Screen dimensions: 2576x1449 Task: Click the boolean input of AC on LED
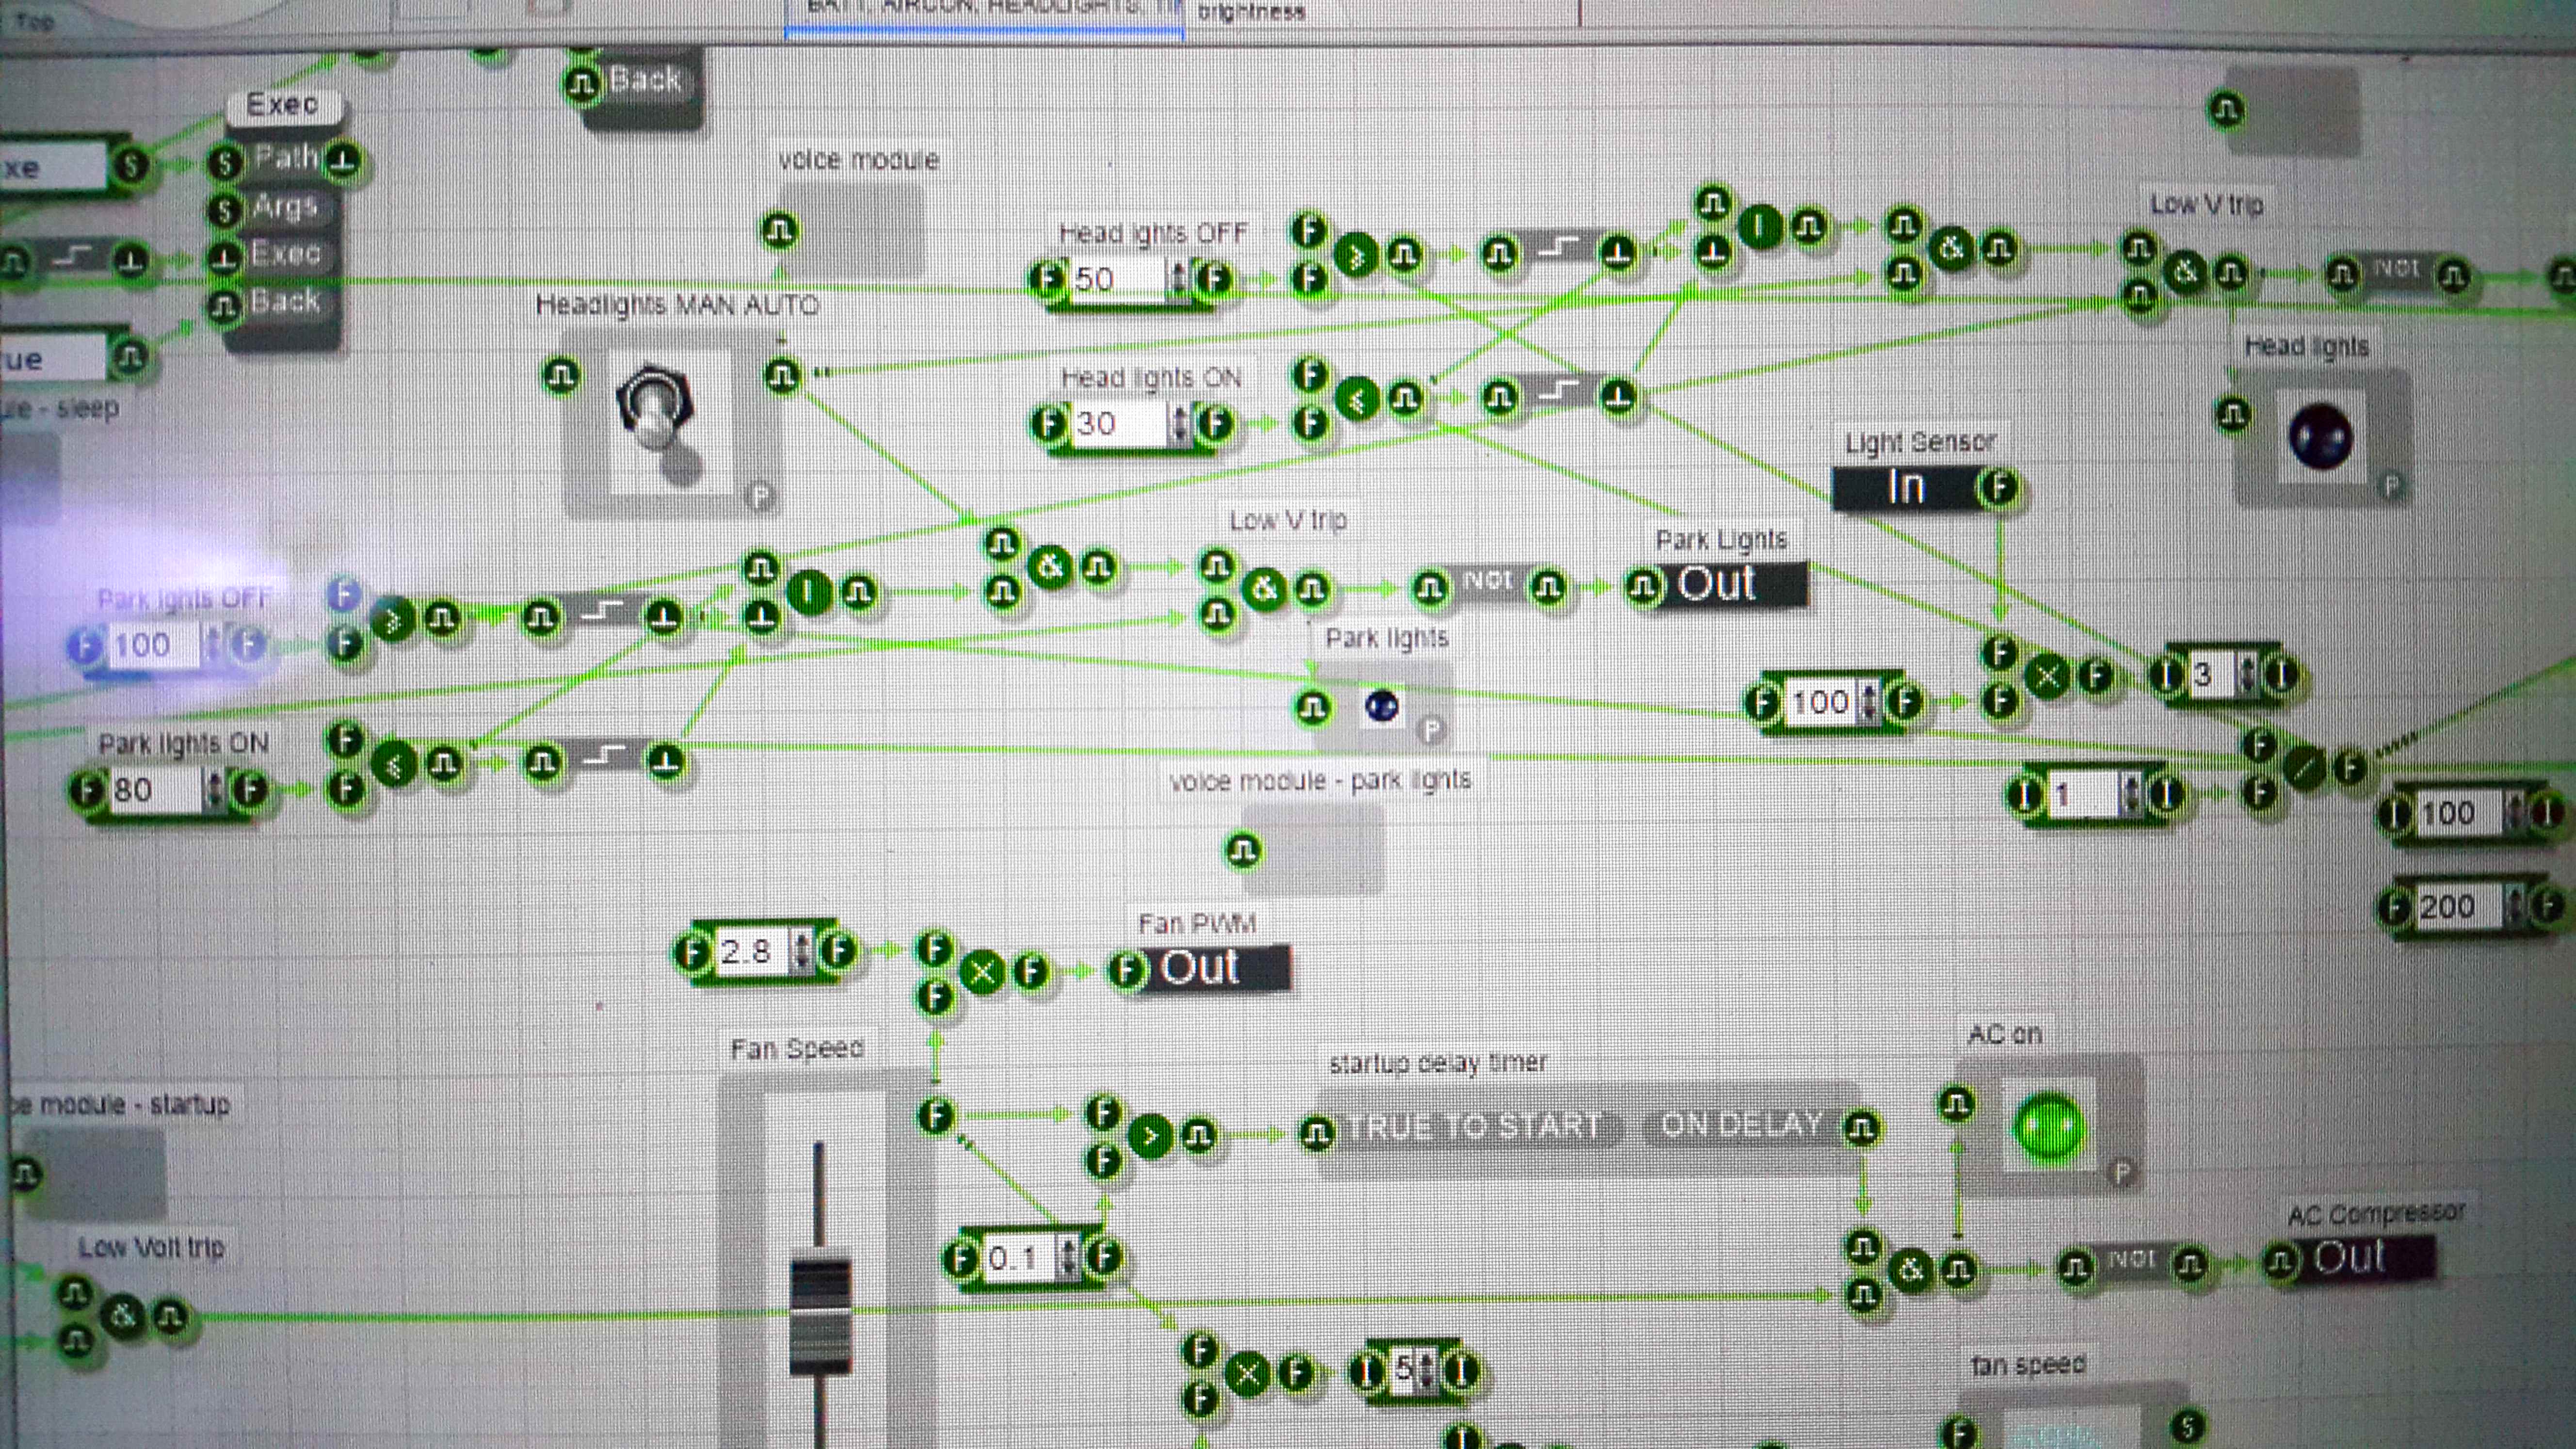coord(1956,1104)
